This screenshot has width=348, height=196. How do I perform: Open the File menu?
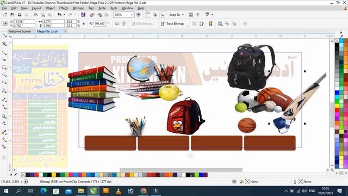(5, 8)
